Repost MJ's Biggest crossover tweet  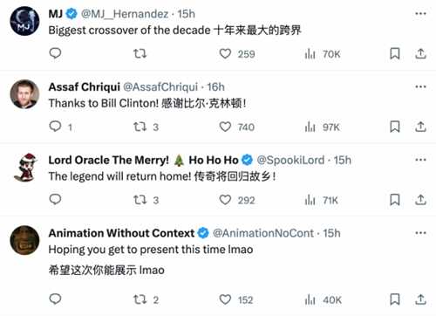pos(140,54)
